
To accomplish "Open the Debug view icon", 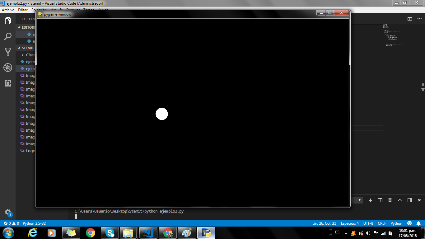I will (x=8, y=68).
